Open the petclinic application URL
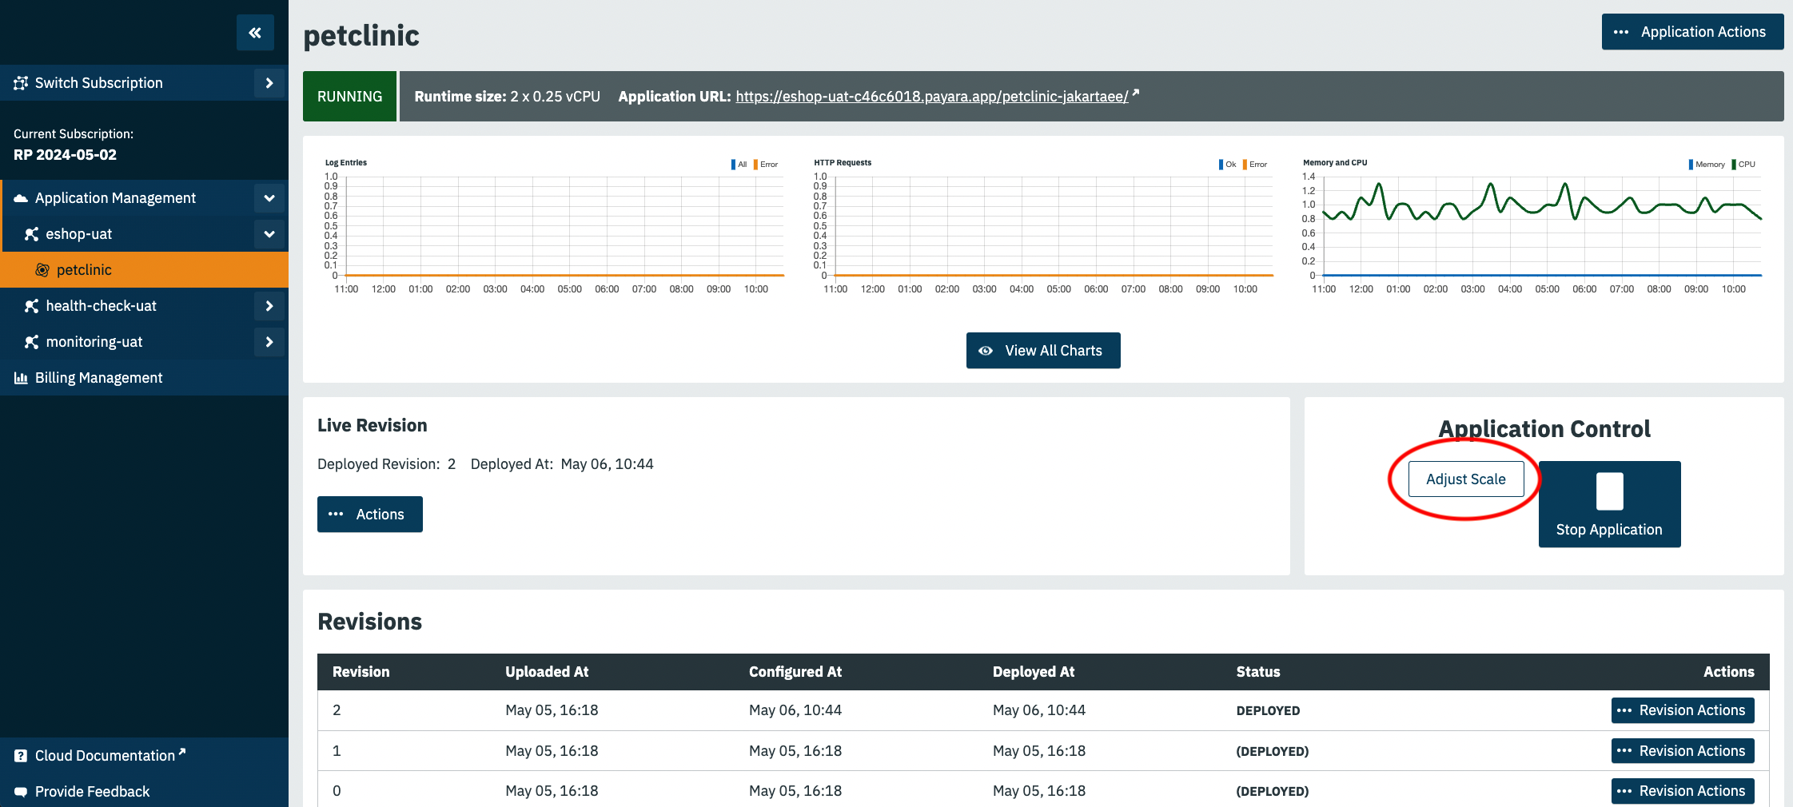 pyautogui.click(x=932, y=97)
